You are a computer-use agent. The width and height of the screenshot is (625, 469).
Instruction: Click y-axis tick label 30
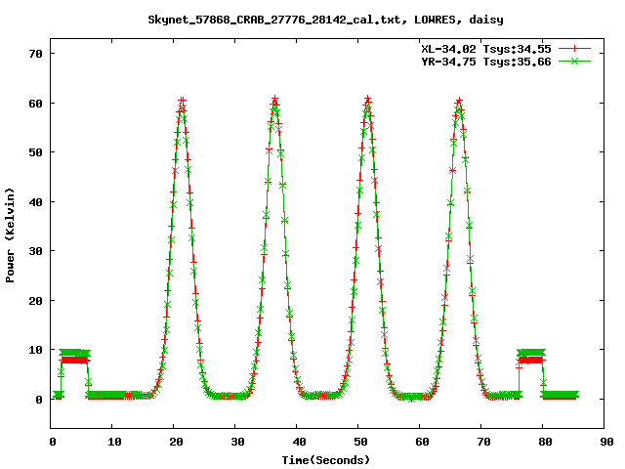click(36, 251)
